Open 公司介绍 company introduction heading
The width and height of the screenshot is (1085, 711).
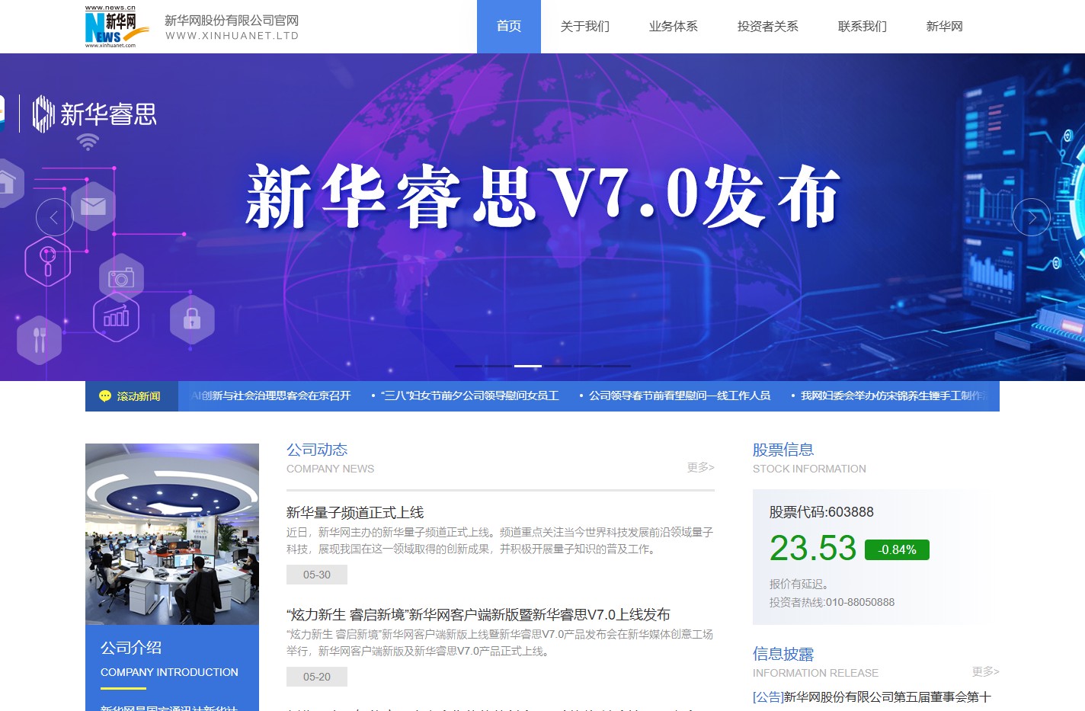click(x=131, y=648)
